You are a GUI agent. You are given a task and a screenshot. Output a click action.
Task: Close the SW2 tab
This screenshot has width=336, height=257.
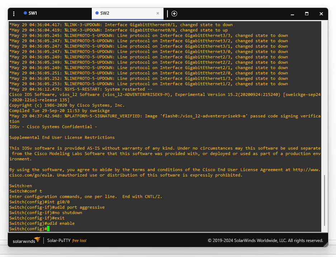[158, 13]
